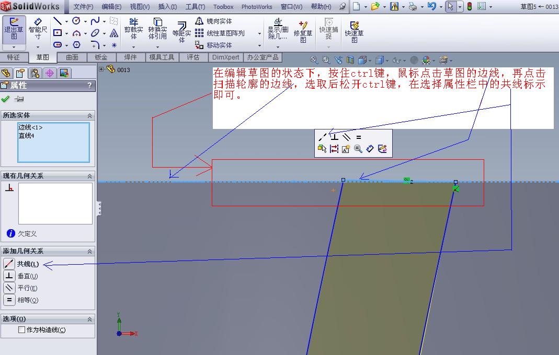This screenshot has width=559, height=355.
Task: Click the 等距实体 offset entities tool
Action: tap(181, 32)
